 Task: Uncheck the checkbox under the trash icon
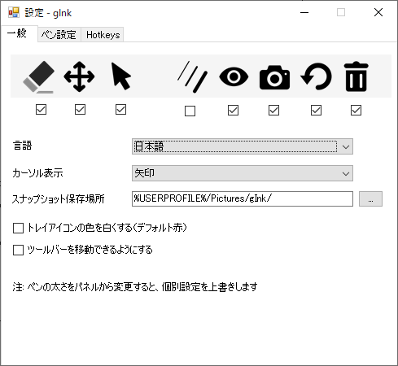tap(356, 111)
